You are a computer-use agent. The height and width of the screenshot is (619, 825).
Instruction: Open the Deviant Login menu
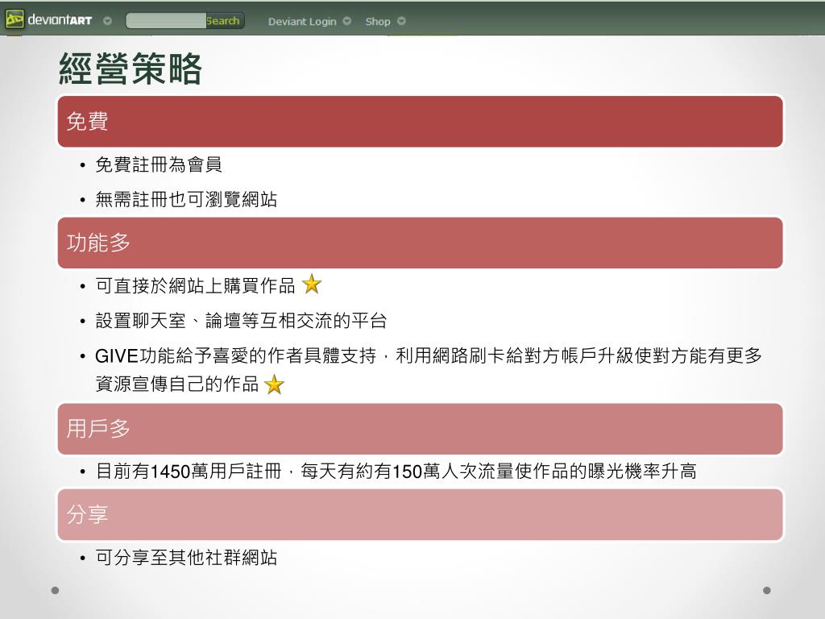tap(302, 22)
